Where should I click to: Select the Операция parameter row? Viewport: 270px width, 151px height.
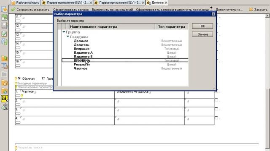coord(125,49)
